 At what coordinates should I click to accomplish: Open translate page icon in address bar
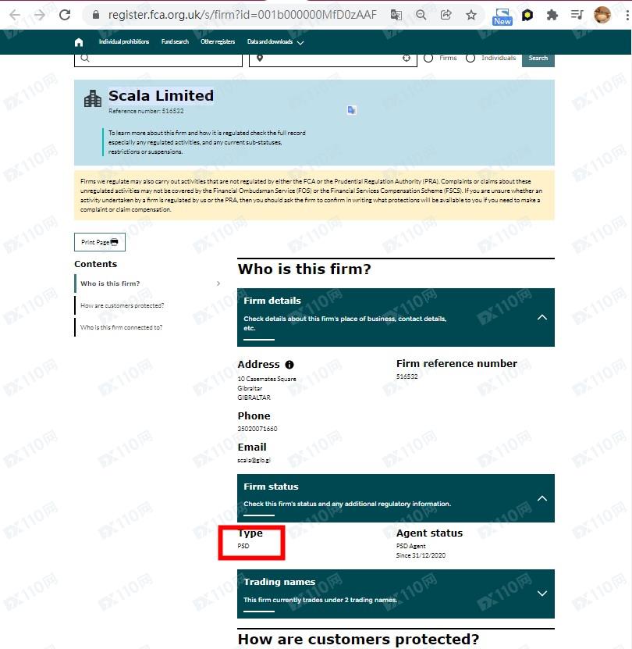click(x=396, y=16)
